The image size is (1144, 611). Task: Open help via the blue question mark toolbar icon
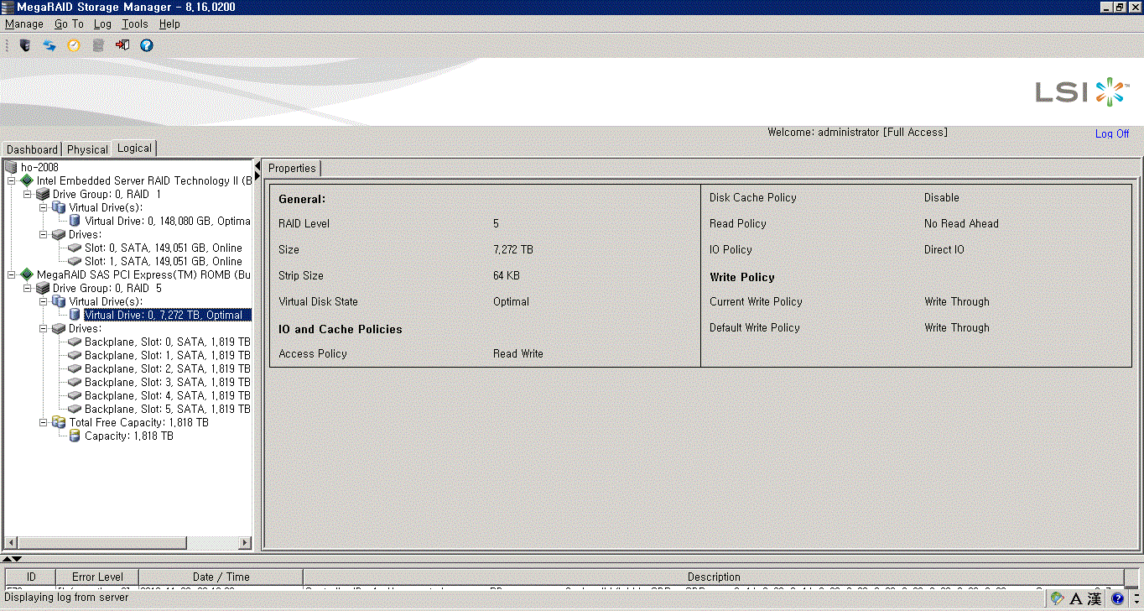point(147,45)
